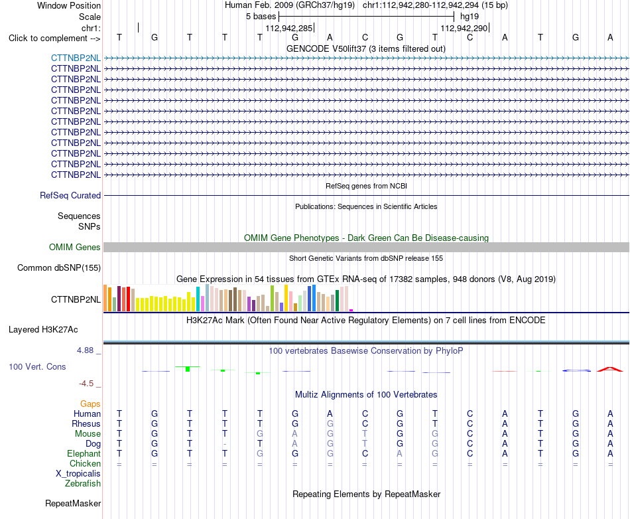The width and height of the screenshot is (630, 519).
Task: Click the orange Gaps label
Action: pyautogui.click(x=90, y=404)
